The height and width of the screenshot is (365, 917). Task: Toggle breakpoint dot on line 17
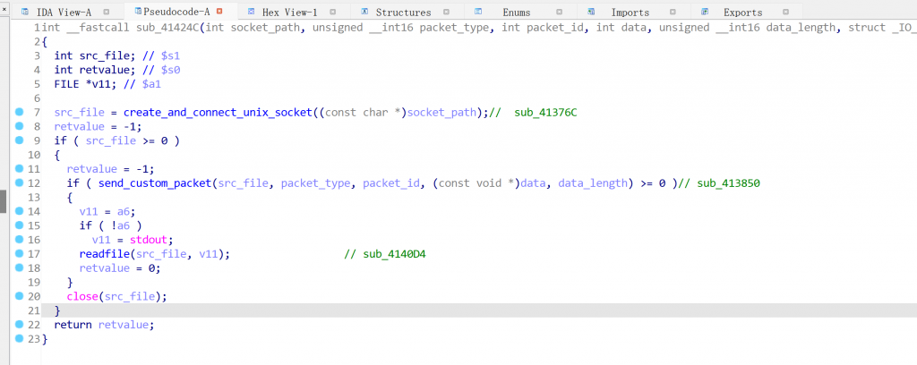19,254
